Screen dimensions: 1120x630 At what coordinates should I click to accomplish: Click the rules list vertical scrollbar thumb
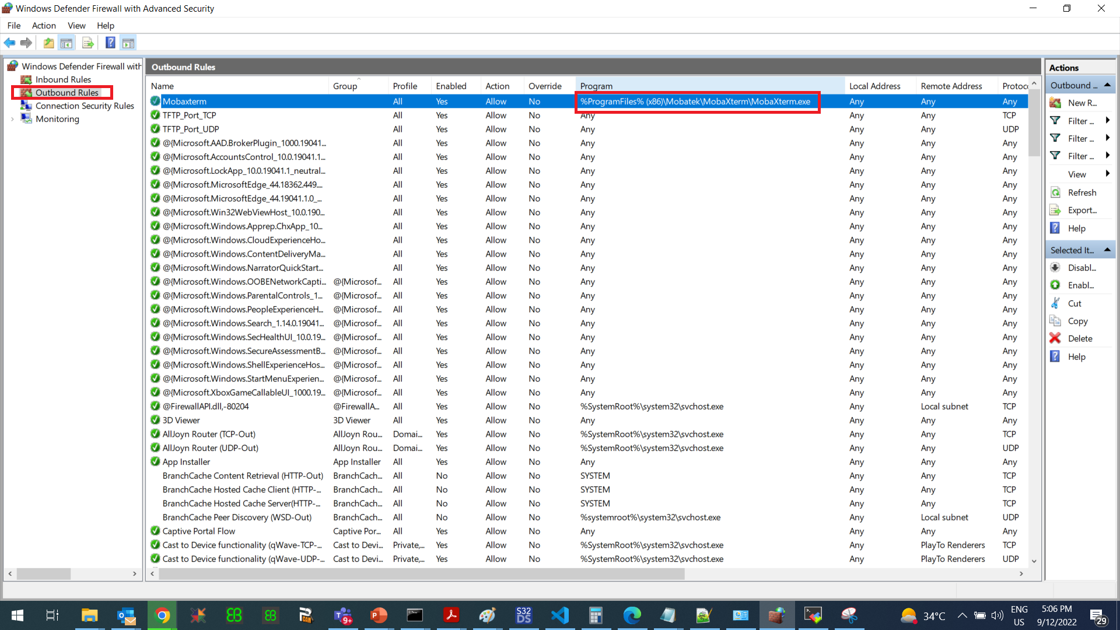coord(1034,124)
